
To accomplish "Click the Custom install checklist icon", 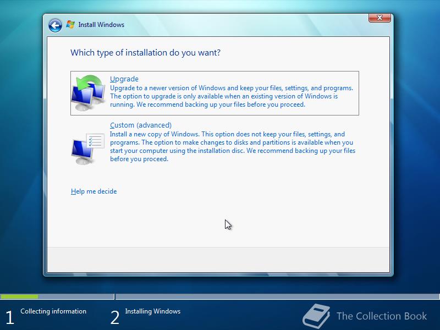I will coord(88,148).
